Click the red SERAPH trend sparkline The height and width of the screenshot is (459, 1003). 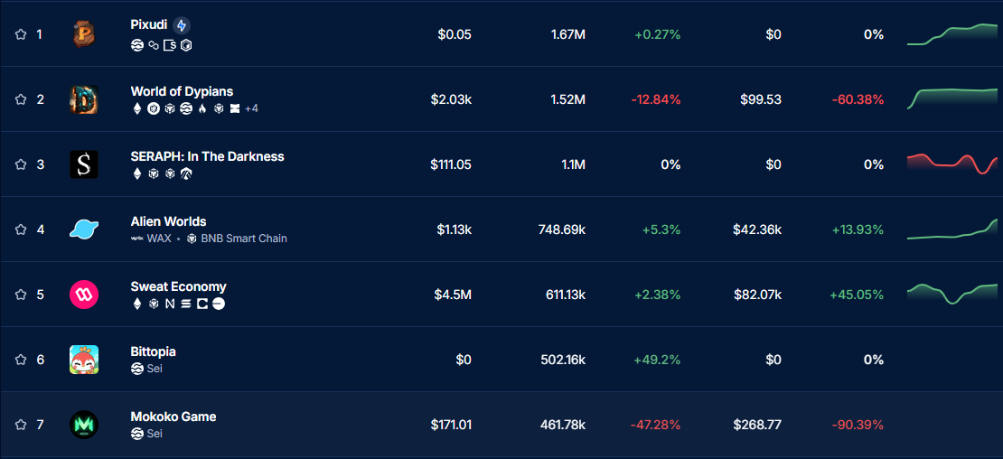tap(952, 164)
